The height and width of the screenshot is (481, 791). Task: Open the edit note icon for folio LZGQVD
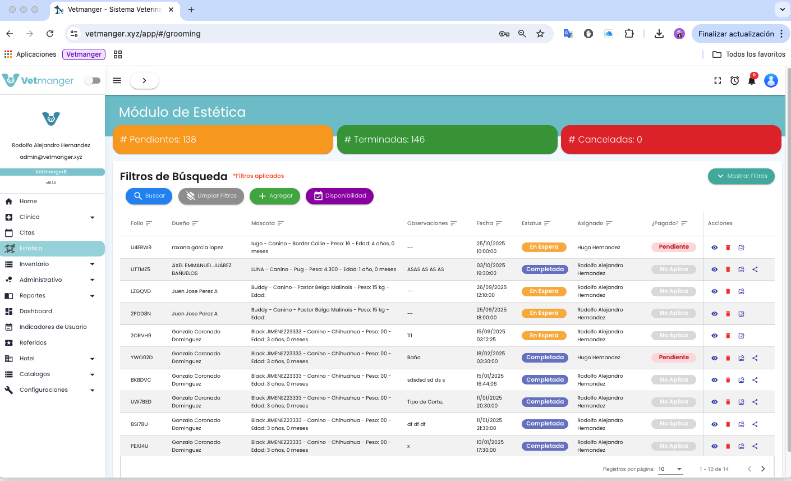click(x=741, y=291)
